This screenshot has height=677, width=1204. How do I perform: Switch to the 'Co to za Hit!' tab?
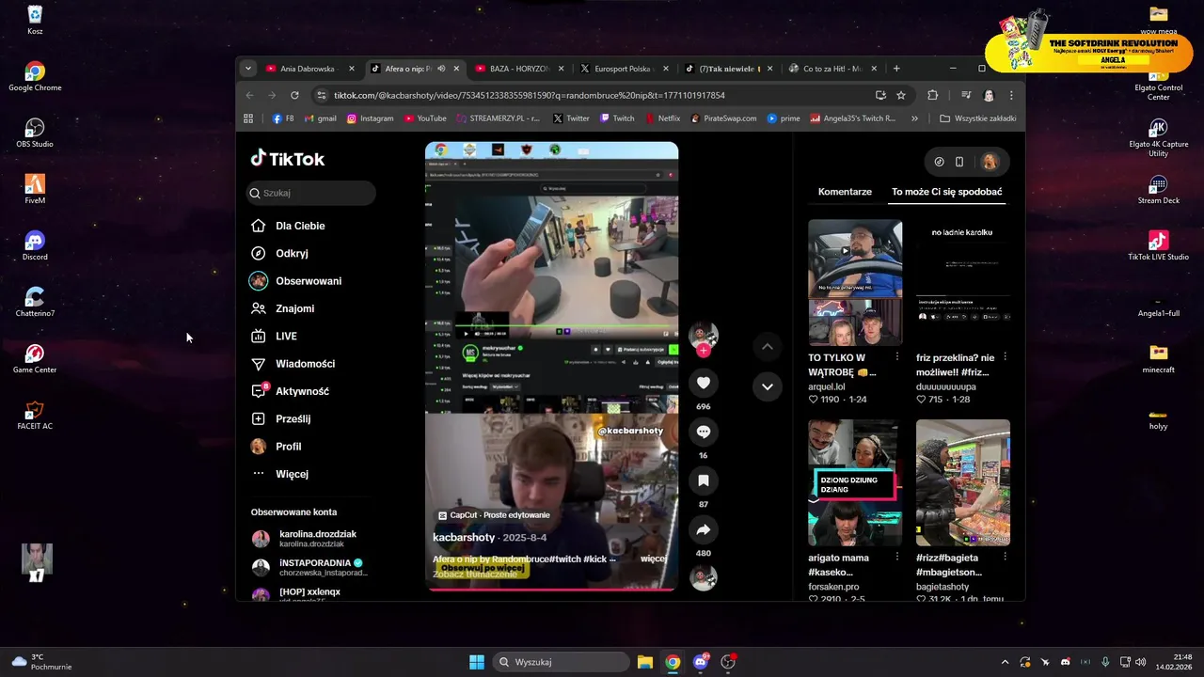pyautogui.click(x=832, y=69)
